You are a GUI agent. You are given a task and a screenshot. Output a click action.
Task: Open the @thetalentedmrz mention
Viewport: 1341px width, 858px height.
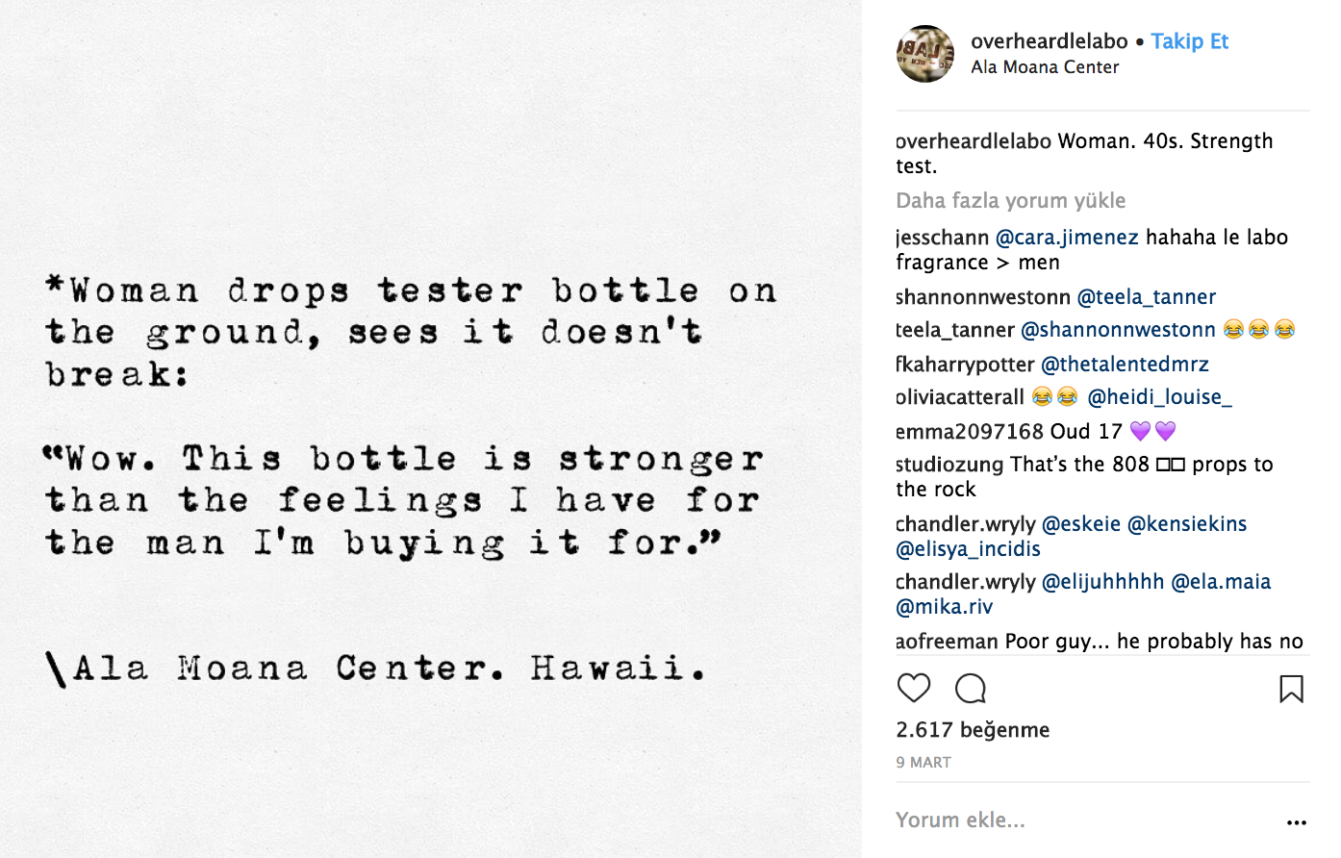pyautogui.click(x=1125, y=365)
